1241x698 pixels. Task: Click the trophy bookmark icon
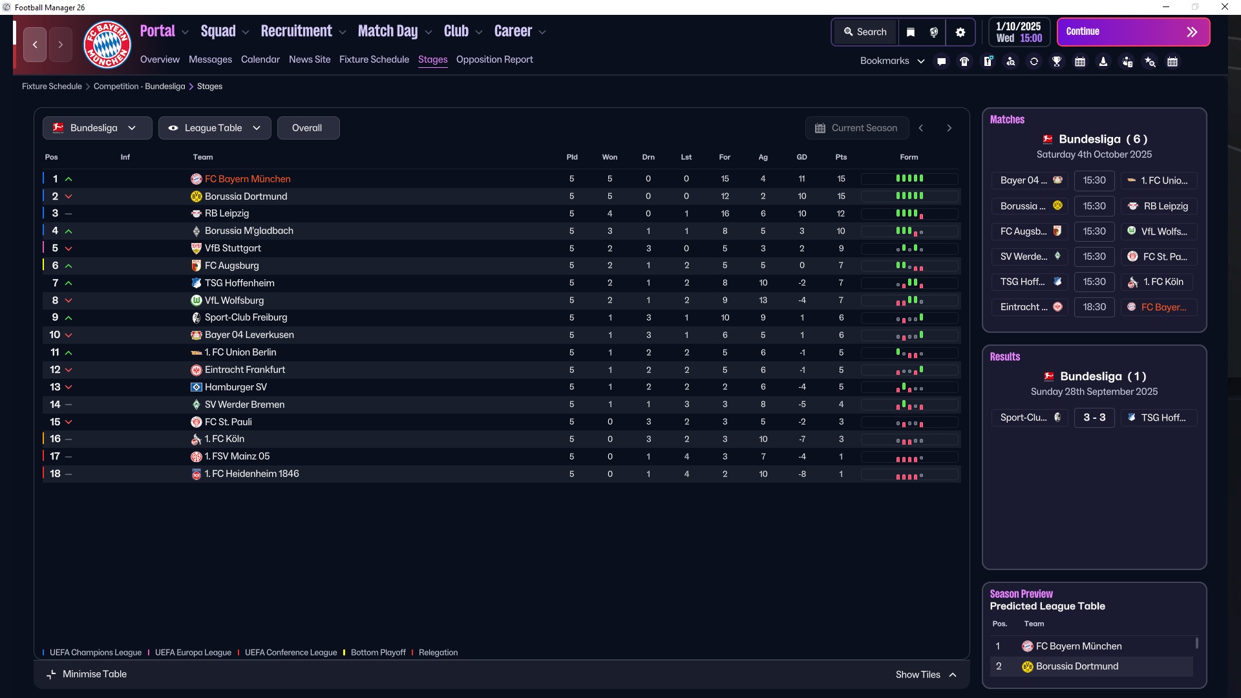coord(1057,61)
